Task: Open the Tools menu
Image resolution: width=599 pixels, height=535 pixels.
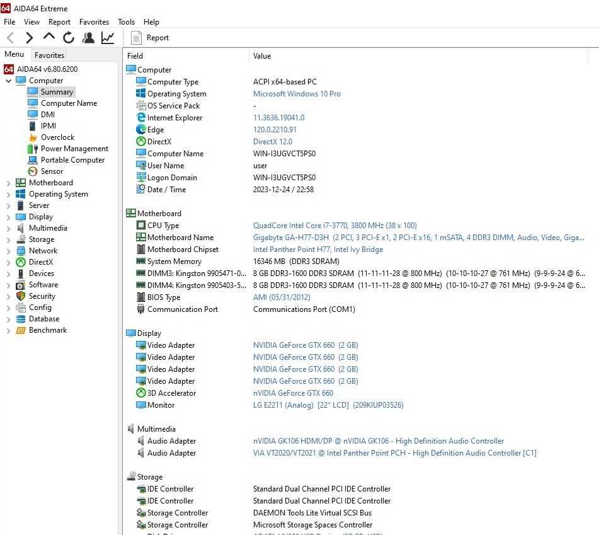Action: (x=126, y=22)
